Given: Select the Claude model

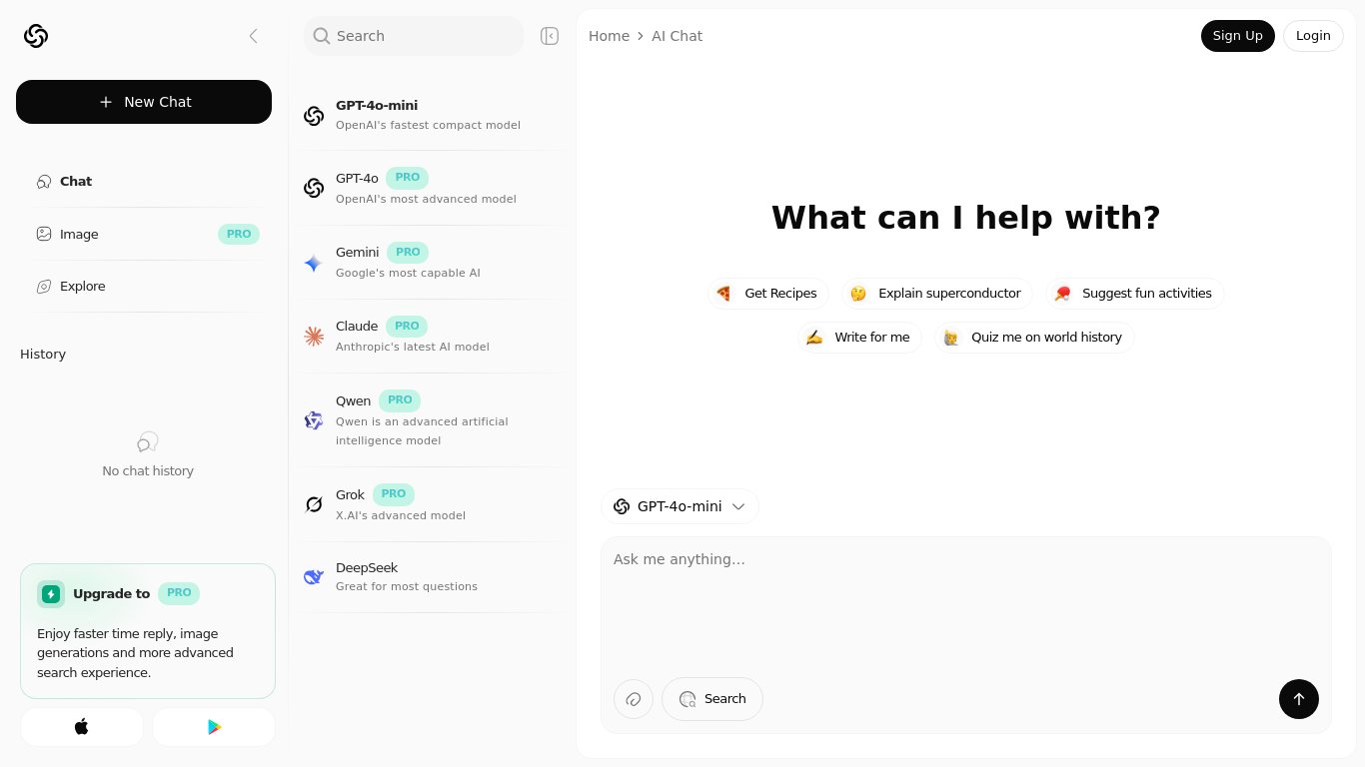Looking at the screenshot, I should (432, 337).
